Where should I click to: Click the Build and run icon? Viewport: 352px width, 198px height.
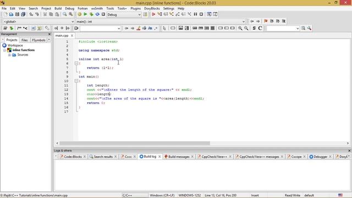click(x=91, y=14)
